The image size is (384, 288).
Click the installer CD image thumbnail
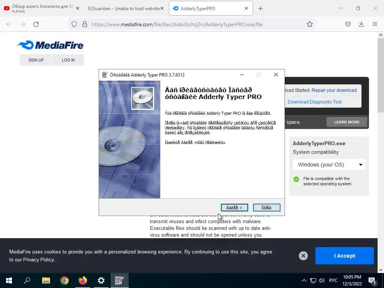(142, 98)
